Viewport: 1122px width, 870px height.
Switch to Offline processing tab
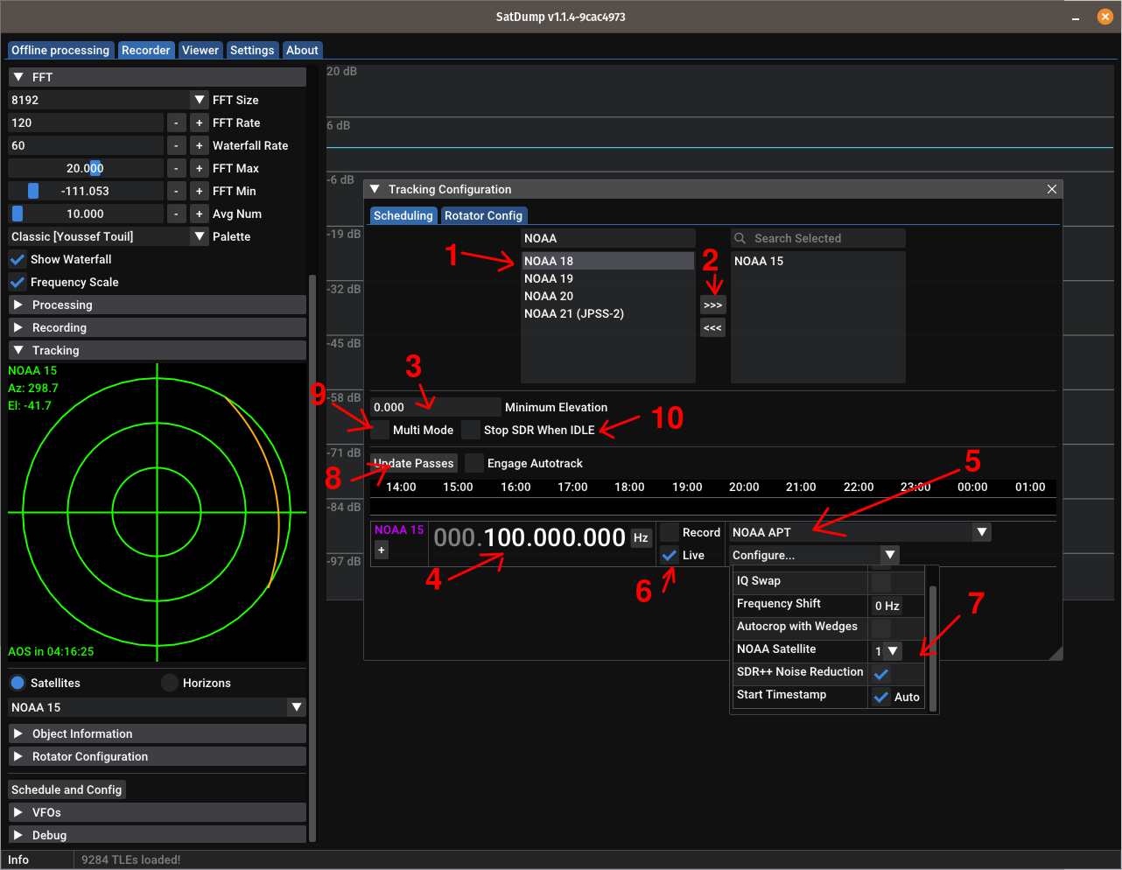60,50
